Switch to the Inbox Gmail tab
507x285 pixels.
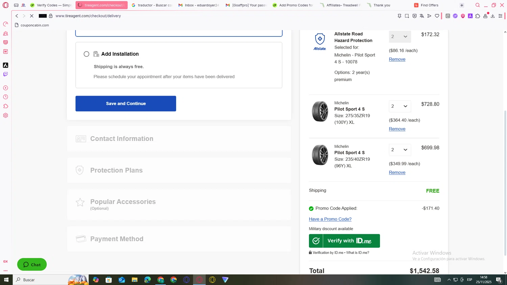pyautogui.click(x=199, y=5)
